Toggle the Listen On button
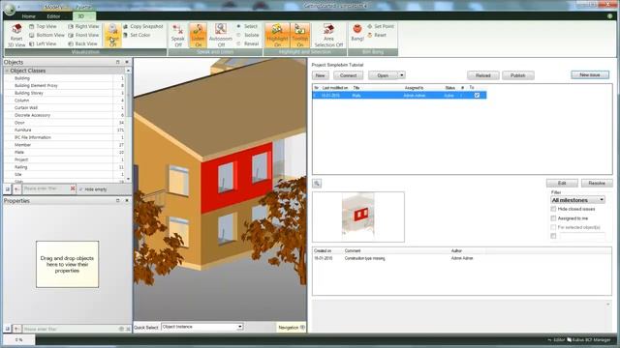Image resolution: width=620 pixels, height=348 pixels. tap(198, 35)
